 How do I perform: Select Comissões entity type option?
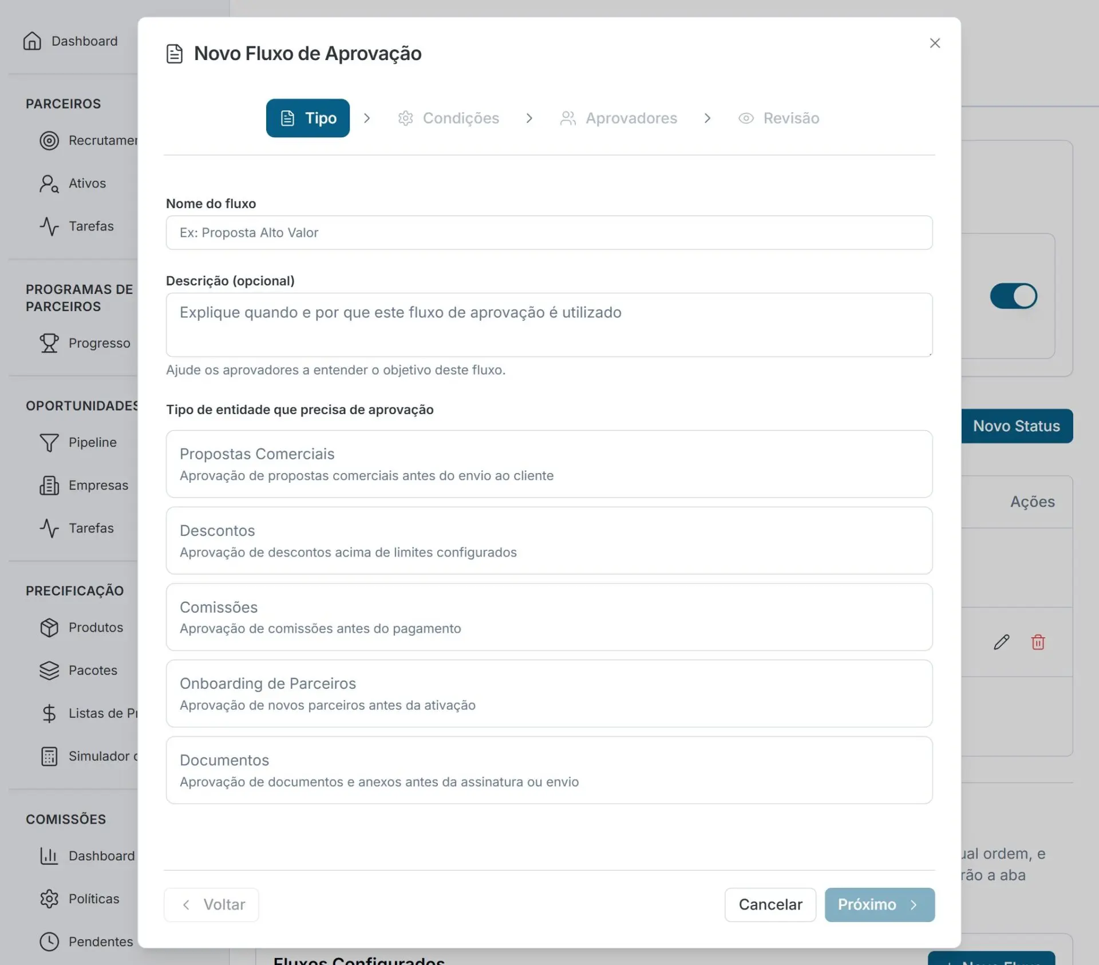pos(549,617)
